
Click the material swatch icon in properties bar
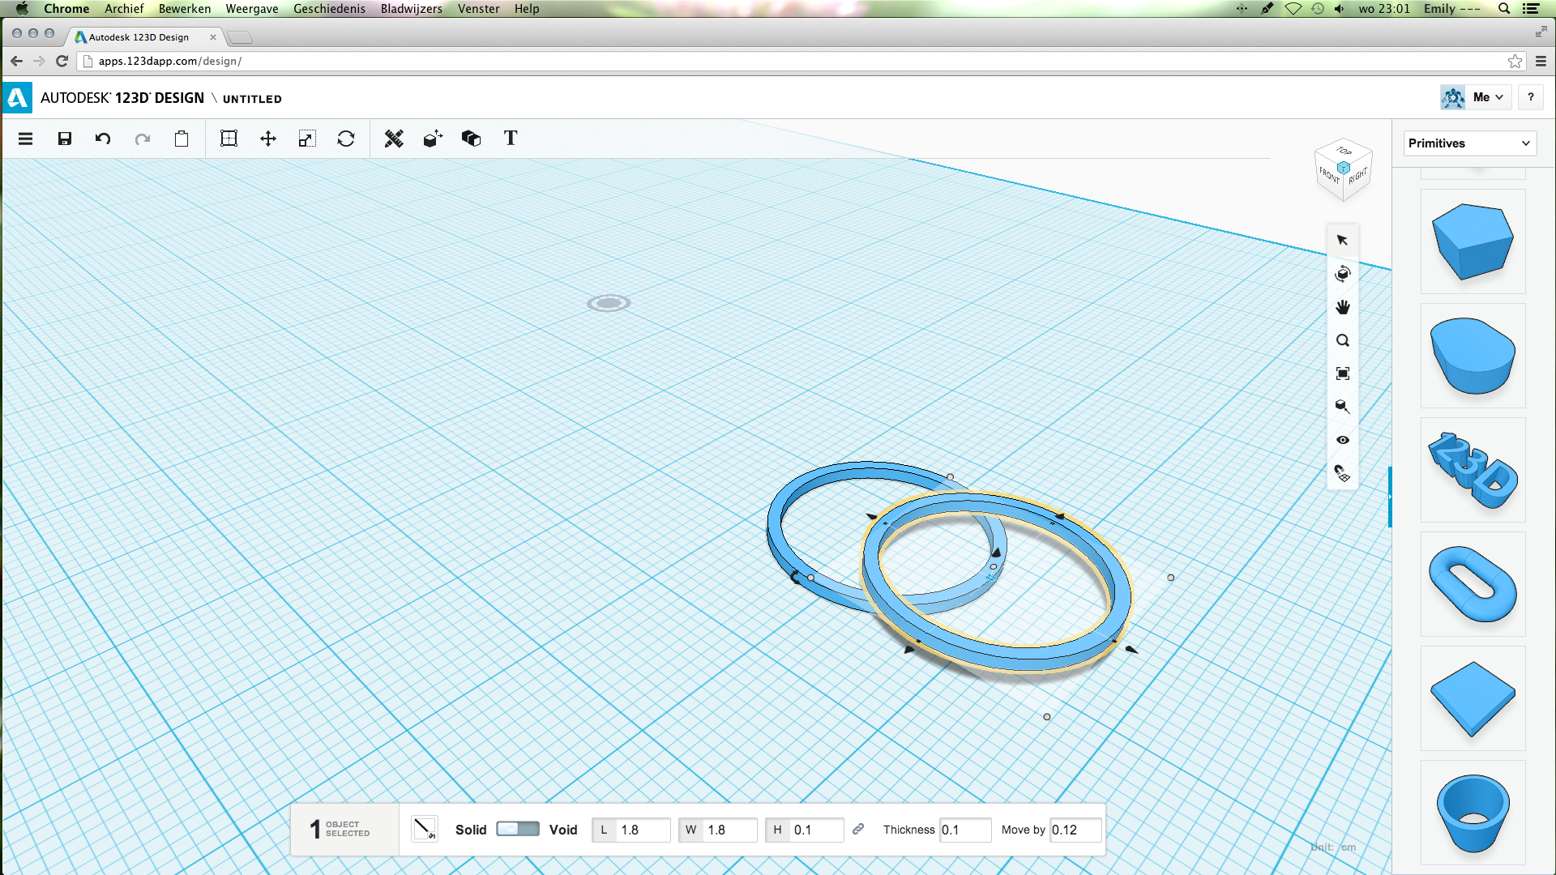(x=425, y=829)
